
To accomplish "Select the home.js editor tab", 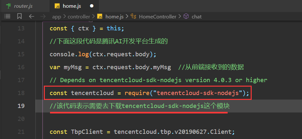I will tap(74, 6).
